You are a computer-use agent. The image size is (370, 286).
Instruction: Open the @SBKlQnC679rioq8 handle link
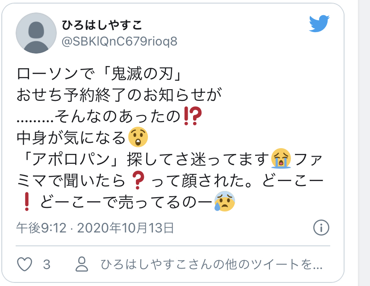click(119, 41)
